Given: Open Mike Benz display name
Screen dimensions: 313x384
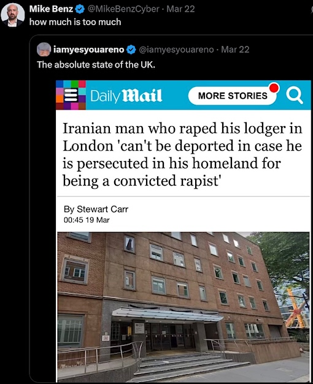Looking at the screenshot, I should coord(51,9).
